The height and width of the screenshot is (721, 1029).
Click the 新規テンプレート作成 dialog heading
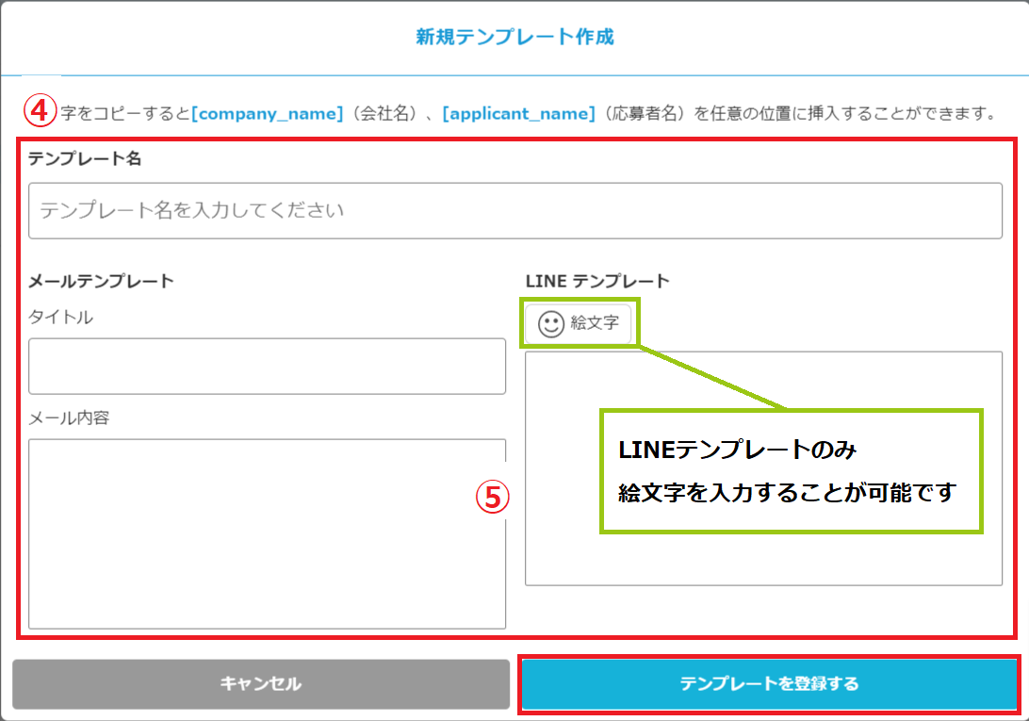pos(514,38)
